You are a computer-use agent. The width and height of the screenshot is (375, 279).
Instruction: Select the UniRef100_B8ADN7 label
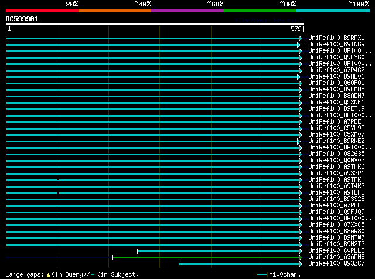coord(336,96)
